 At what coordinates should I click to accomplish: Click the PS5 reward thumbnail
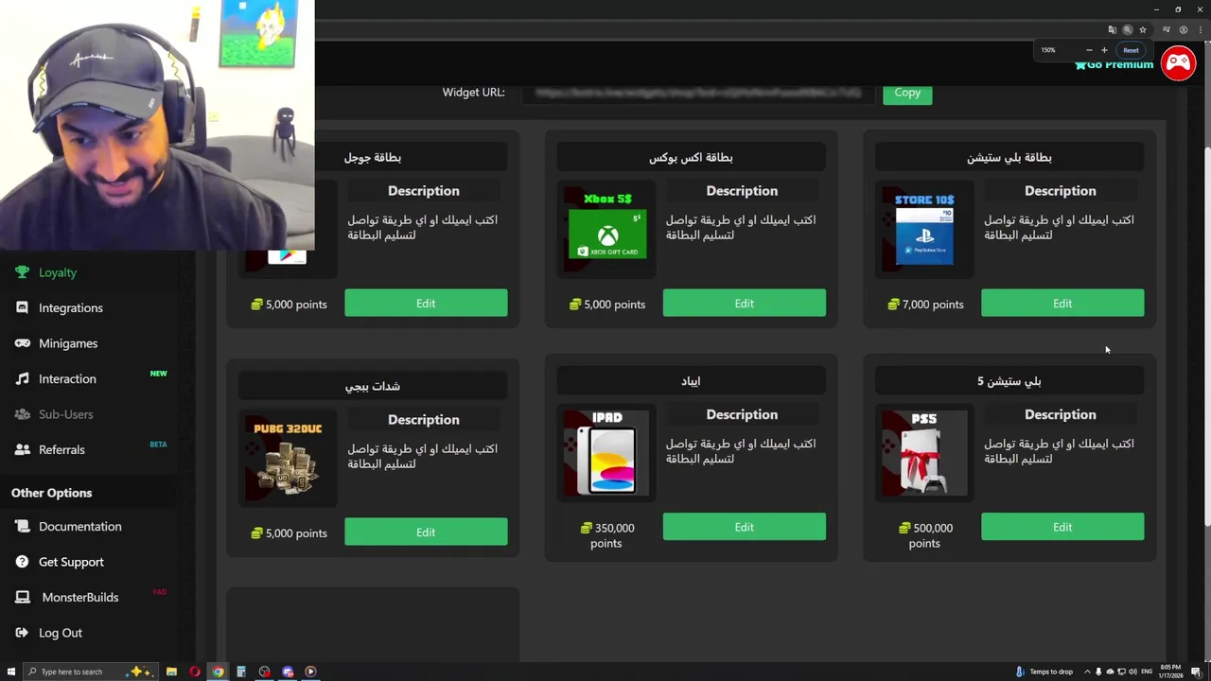pyautogui.click(x=924, y=453)
